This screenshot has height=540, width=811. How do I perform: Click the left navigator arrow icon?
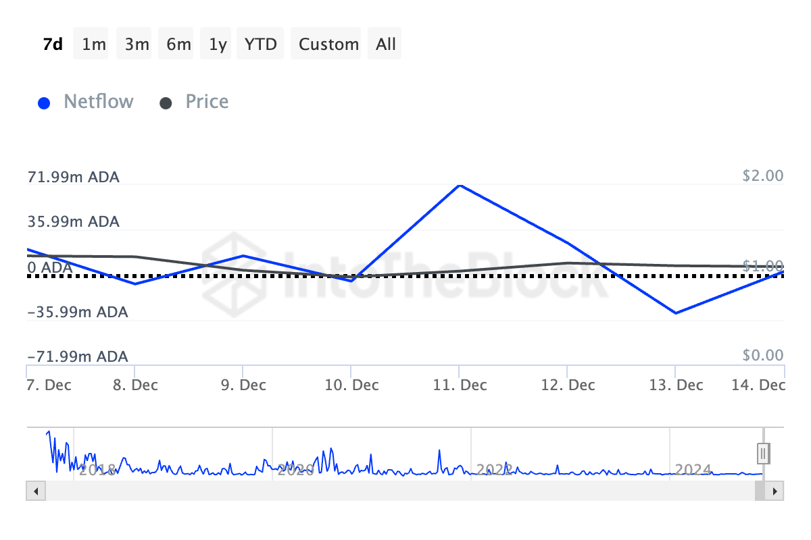pos(34,491)
